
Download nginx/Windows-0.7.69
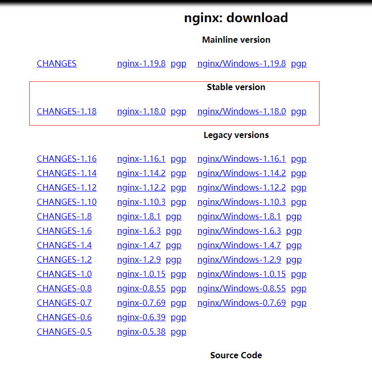(x=241, y=303)
